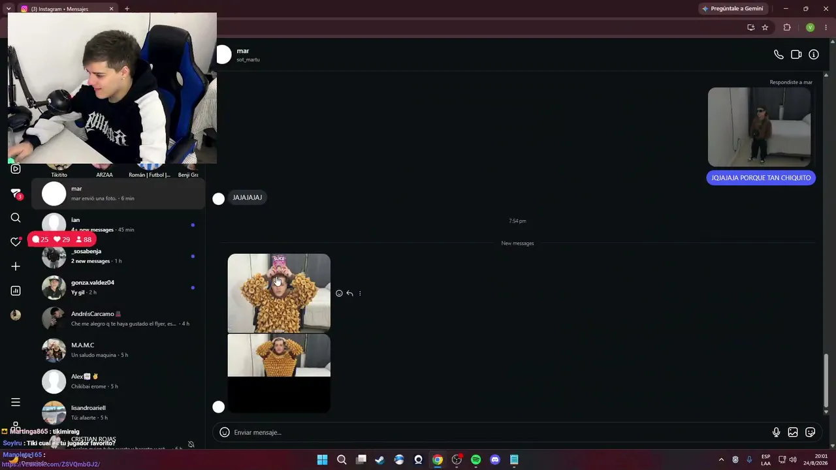836x470 pixels.
Task: Open Chrome profile avatar V
Action: click(x=810, y=27)
